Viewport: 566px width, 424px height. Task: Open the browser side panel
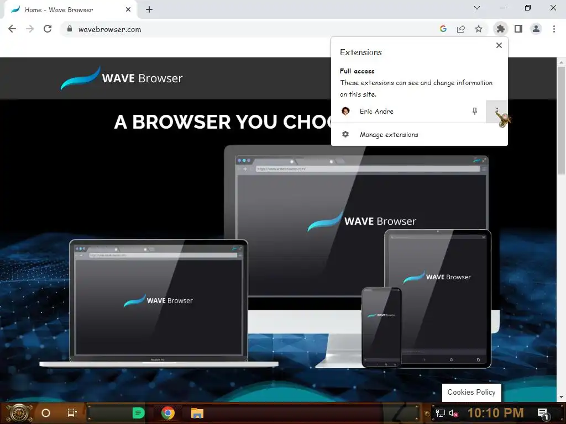[x=518, y=29]
